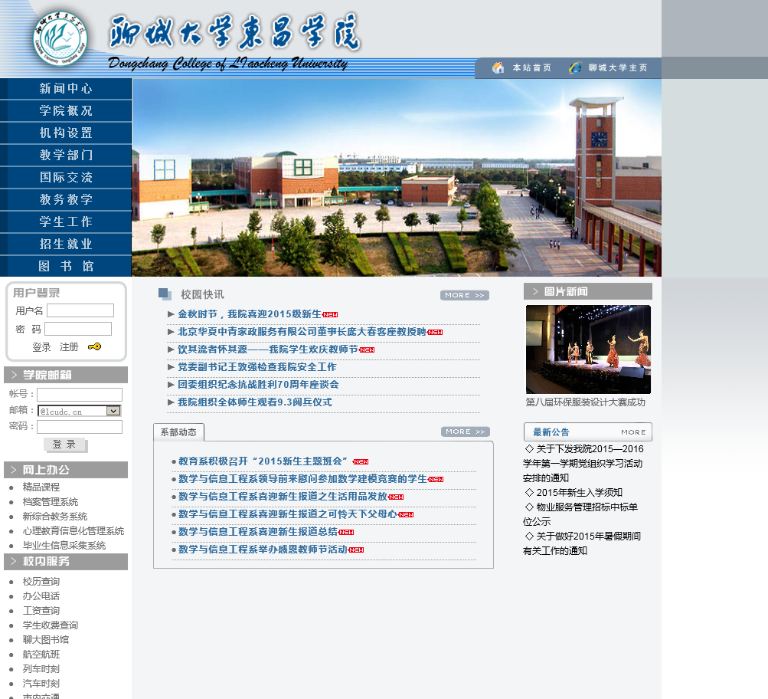Image resolution: width=768 pixels, height=699 pixels.
Task: Open 机构设置 in the side menu
Action: [x=66, y=133]
